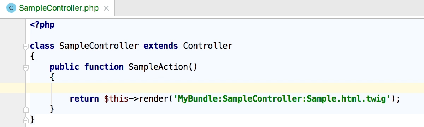This screenshot has height=127, width=424.
Task: Close the SampleController.php tab
Action: pos(106,8)
